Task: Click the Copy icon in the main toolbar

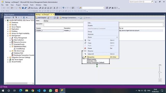Action: click(57, 8)
